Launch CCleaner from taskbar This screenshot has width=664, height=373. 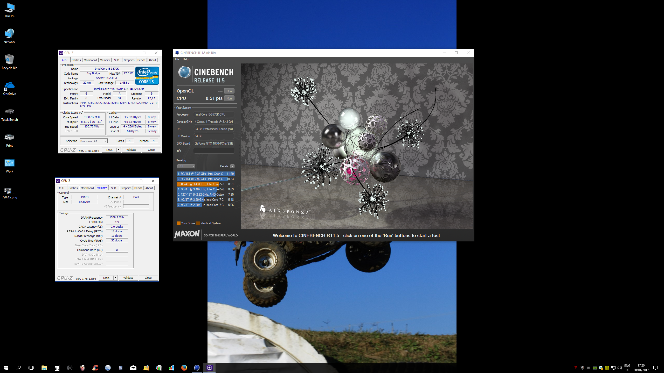[95, 368]
